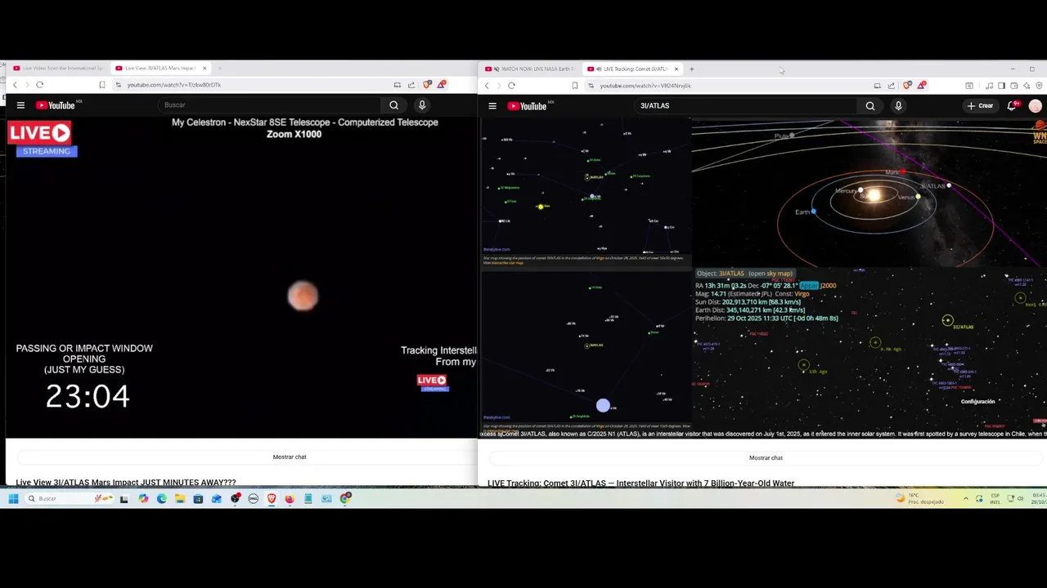Click site settings icon in left address bar
The image size is (1047, 588).
click(119, 85)
